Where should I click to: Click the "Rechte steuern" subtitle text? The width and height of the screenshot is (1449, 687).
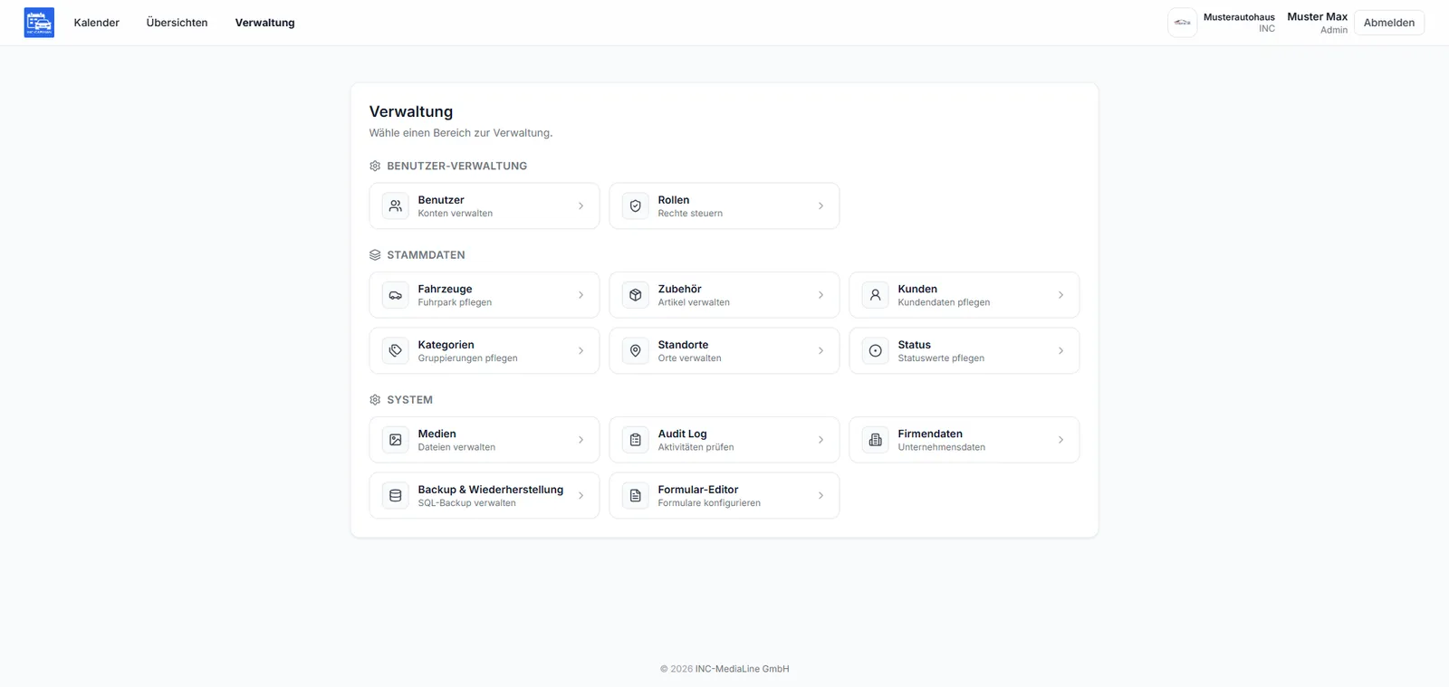pyautogui.click(x=691, y=214)
